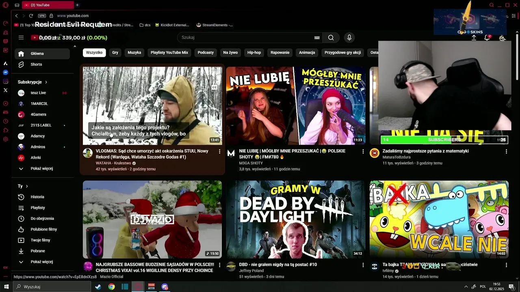
Task: Open Voicemeeter from taskbar
Action: (x=152, y=287)
